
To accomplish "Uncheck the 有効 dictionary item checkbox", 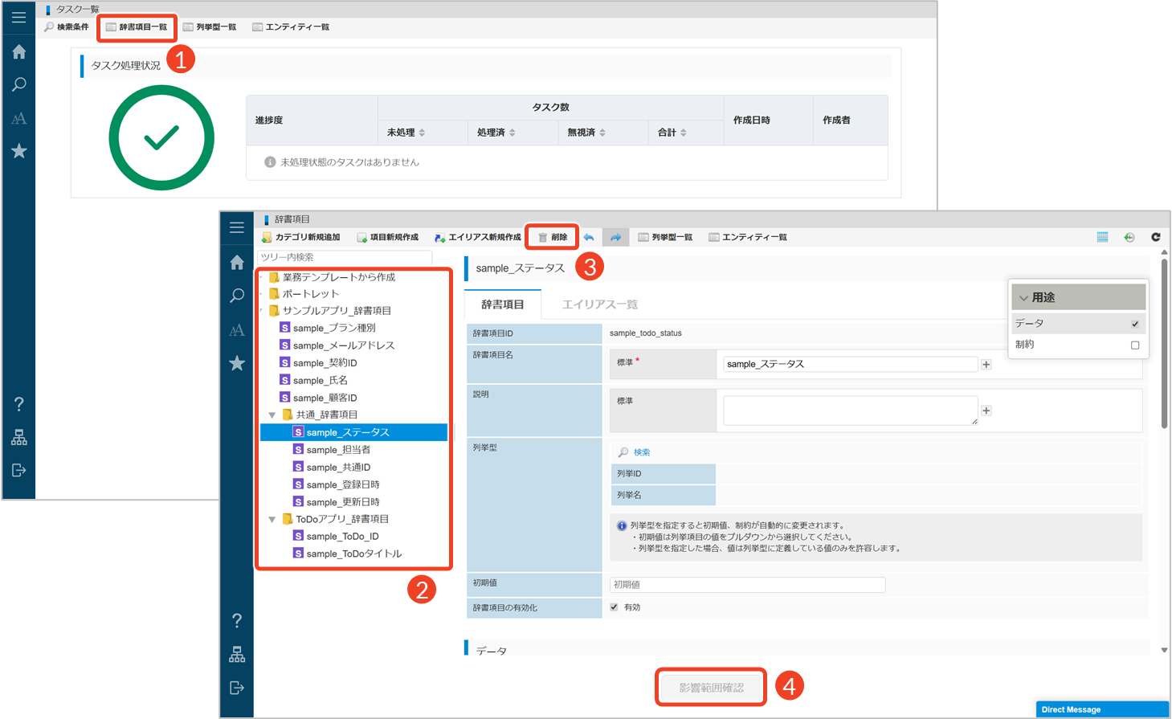I will pyautogui.click(x=615, y=607).
